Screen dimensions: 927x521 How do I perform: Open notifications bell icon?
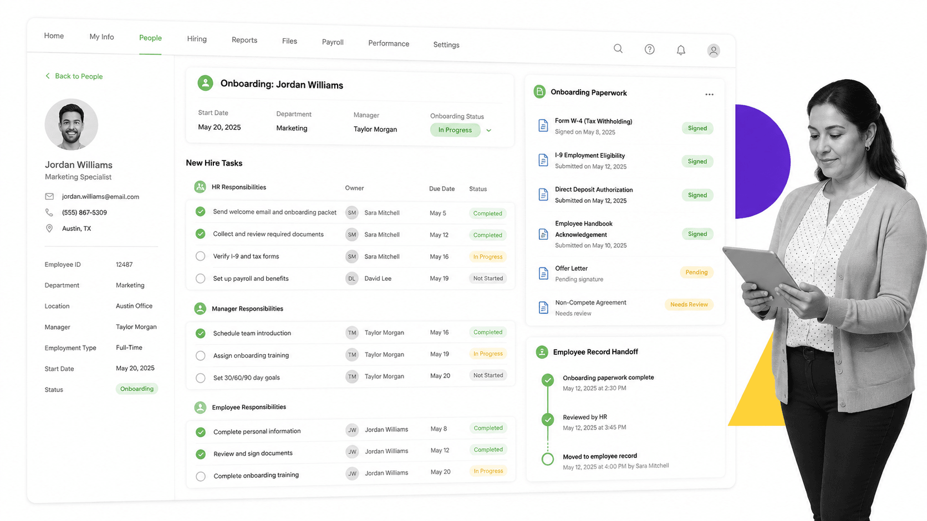tap(681, 50)
